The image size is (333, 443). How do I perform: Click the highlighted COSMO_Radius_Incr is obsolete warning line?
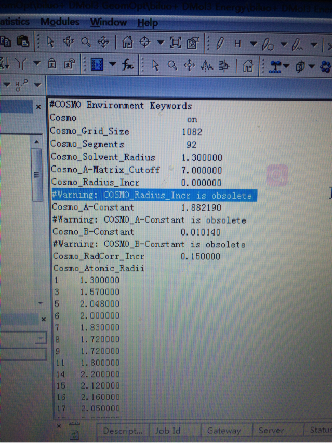[154, 195]
